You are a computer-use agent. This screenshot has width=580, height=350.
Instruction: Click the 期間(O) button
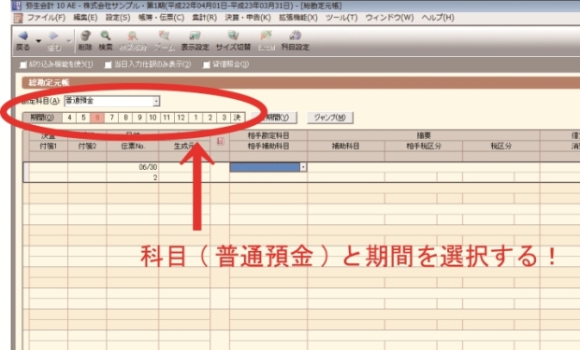pos(42,118)
